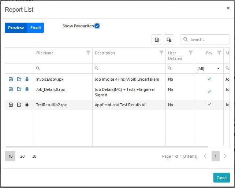Click the File Name column filter icon
This screenshot has width=235, height=188.
88,53
